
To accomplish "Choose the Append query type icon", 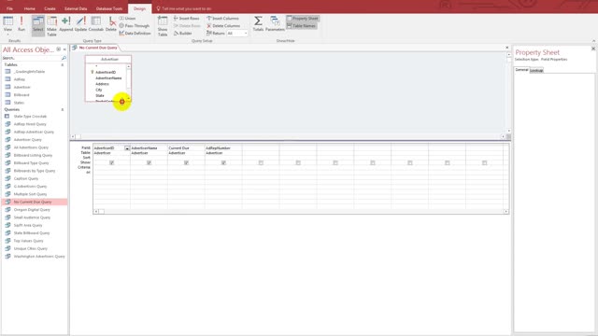I will [66, 23].
